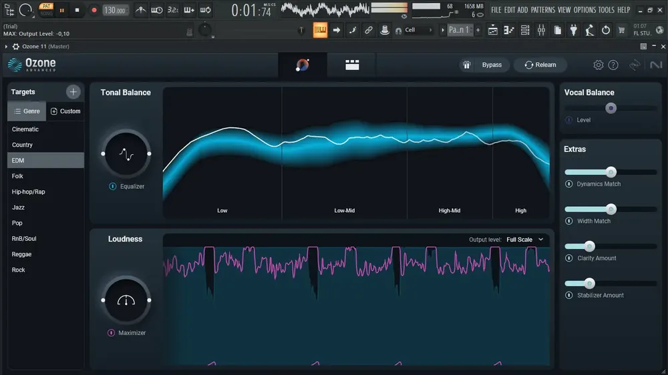Image resolution: width=668 pixels, height=375 pixels.
Task: Open the Mixer view icon
Action: pyautogui.click(x=542, y=30)
